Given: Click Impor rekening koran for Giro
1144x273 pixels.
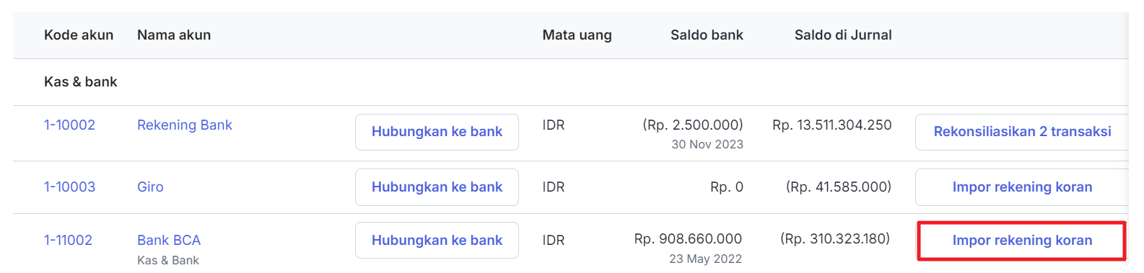Looking at the screenshot, I should (x=1022, y=187).
